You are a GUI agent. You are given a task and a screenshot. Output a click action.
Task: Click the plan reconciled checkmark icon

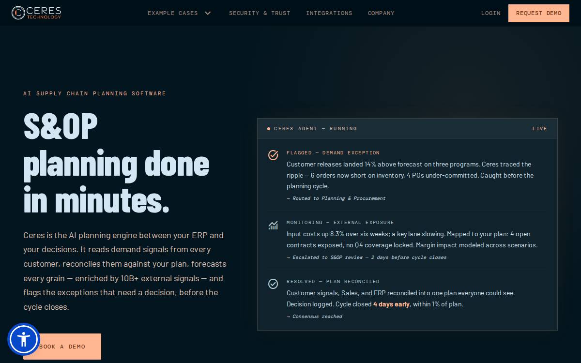pyautogui.click(x=273, y=284)
